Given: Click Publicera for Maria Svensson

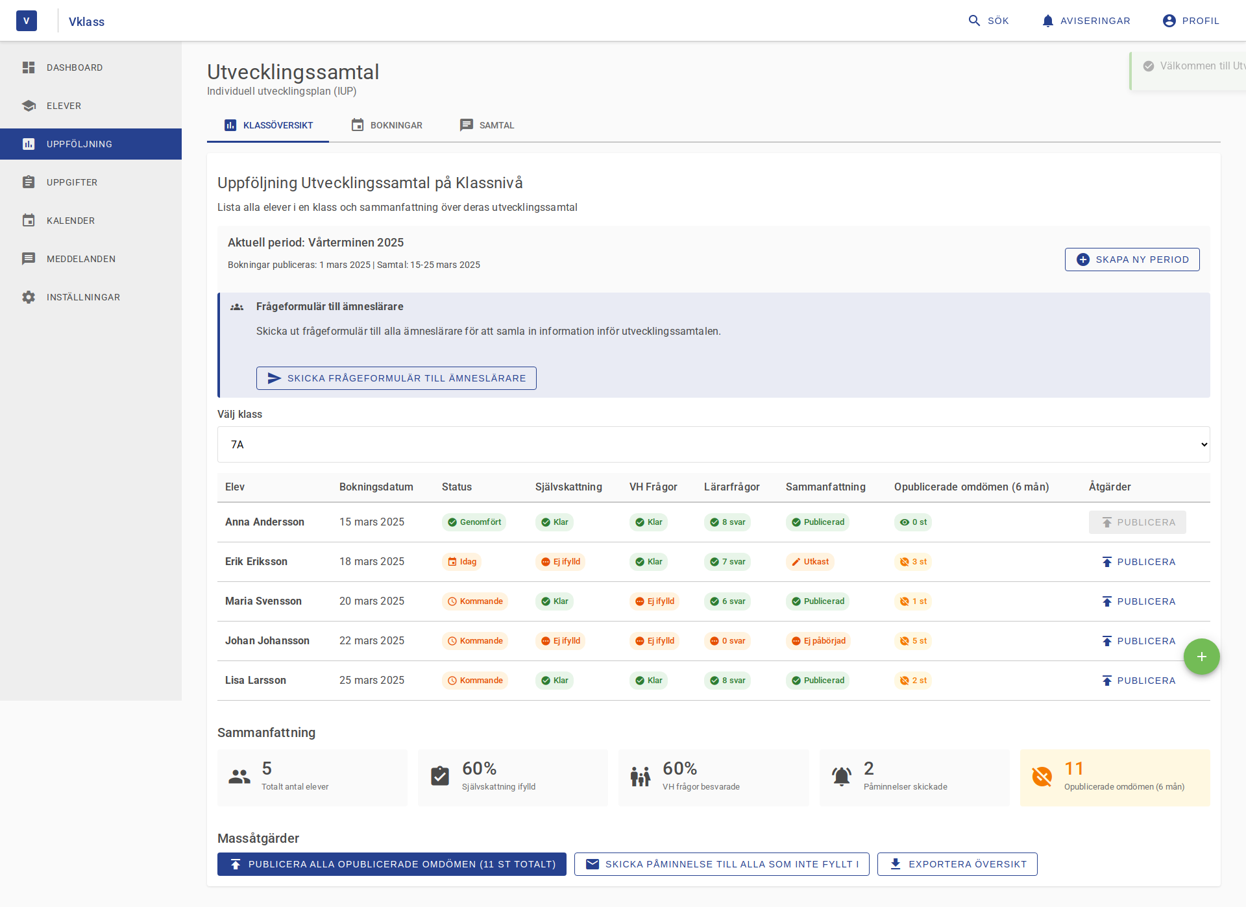Looking at the screenshot, I should (1139, 601).
